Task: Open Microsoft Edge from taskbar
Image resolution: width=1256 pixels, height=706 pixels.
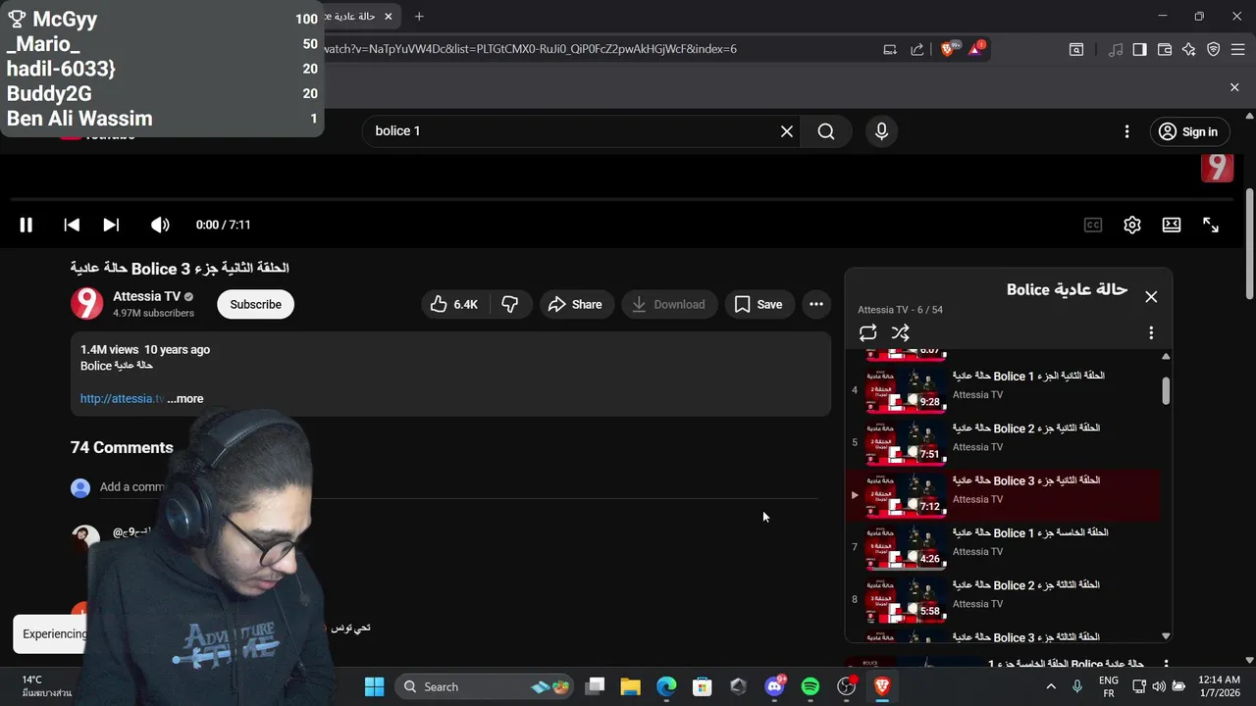Action: point(666,686)
